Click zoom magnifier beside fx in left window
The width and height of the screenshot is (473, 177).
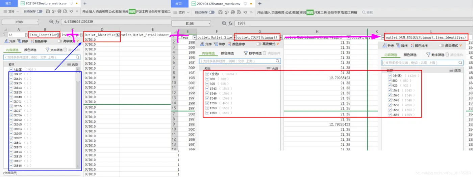[x=52, y=22]
